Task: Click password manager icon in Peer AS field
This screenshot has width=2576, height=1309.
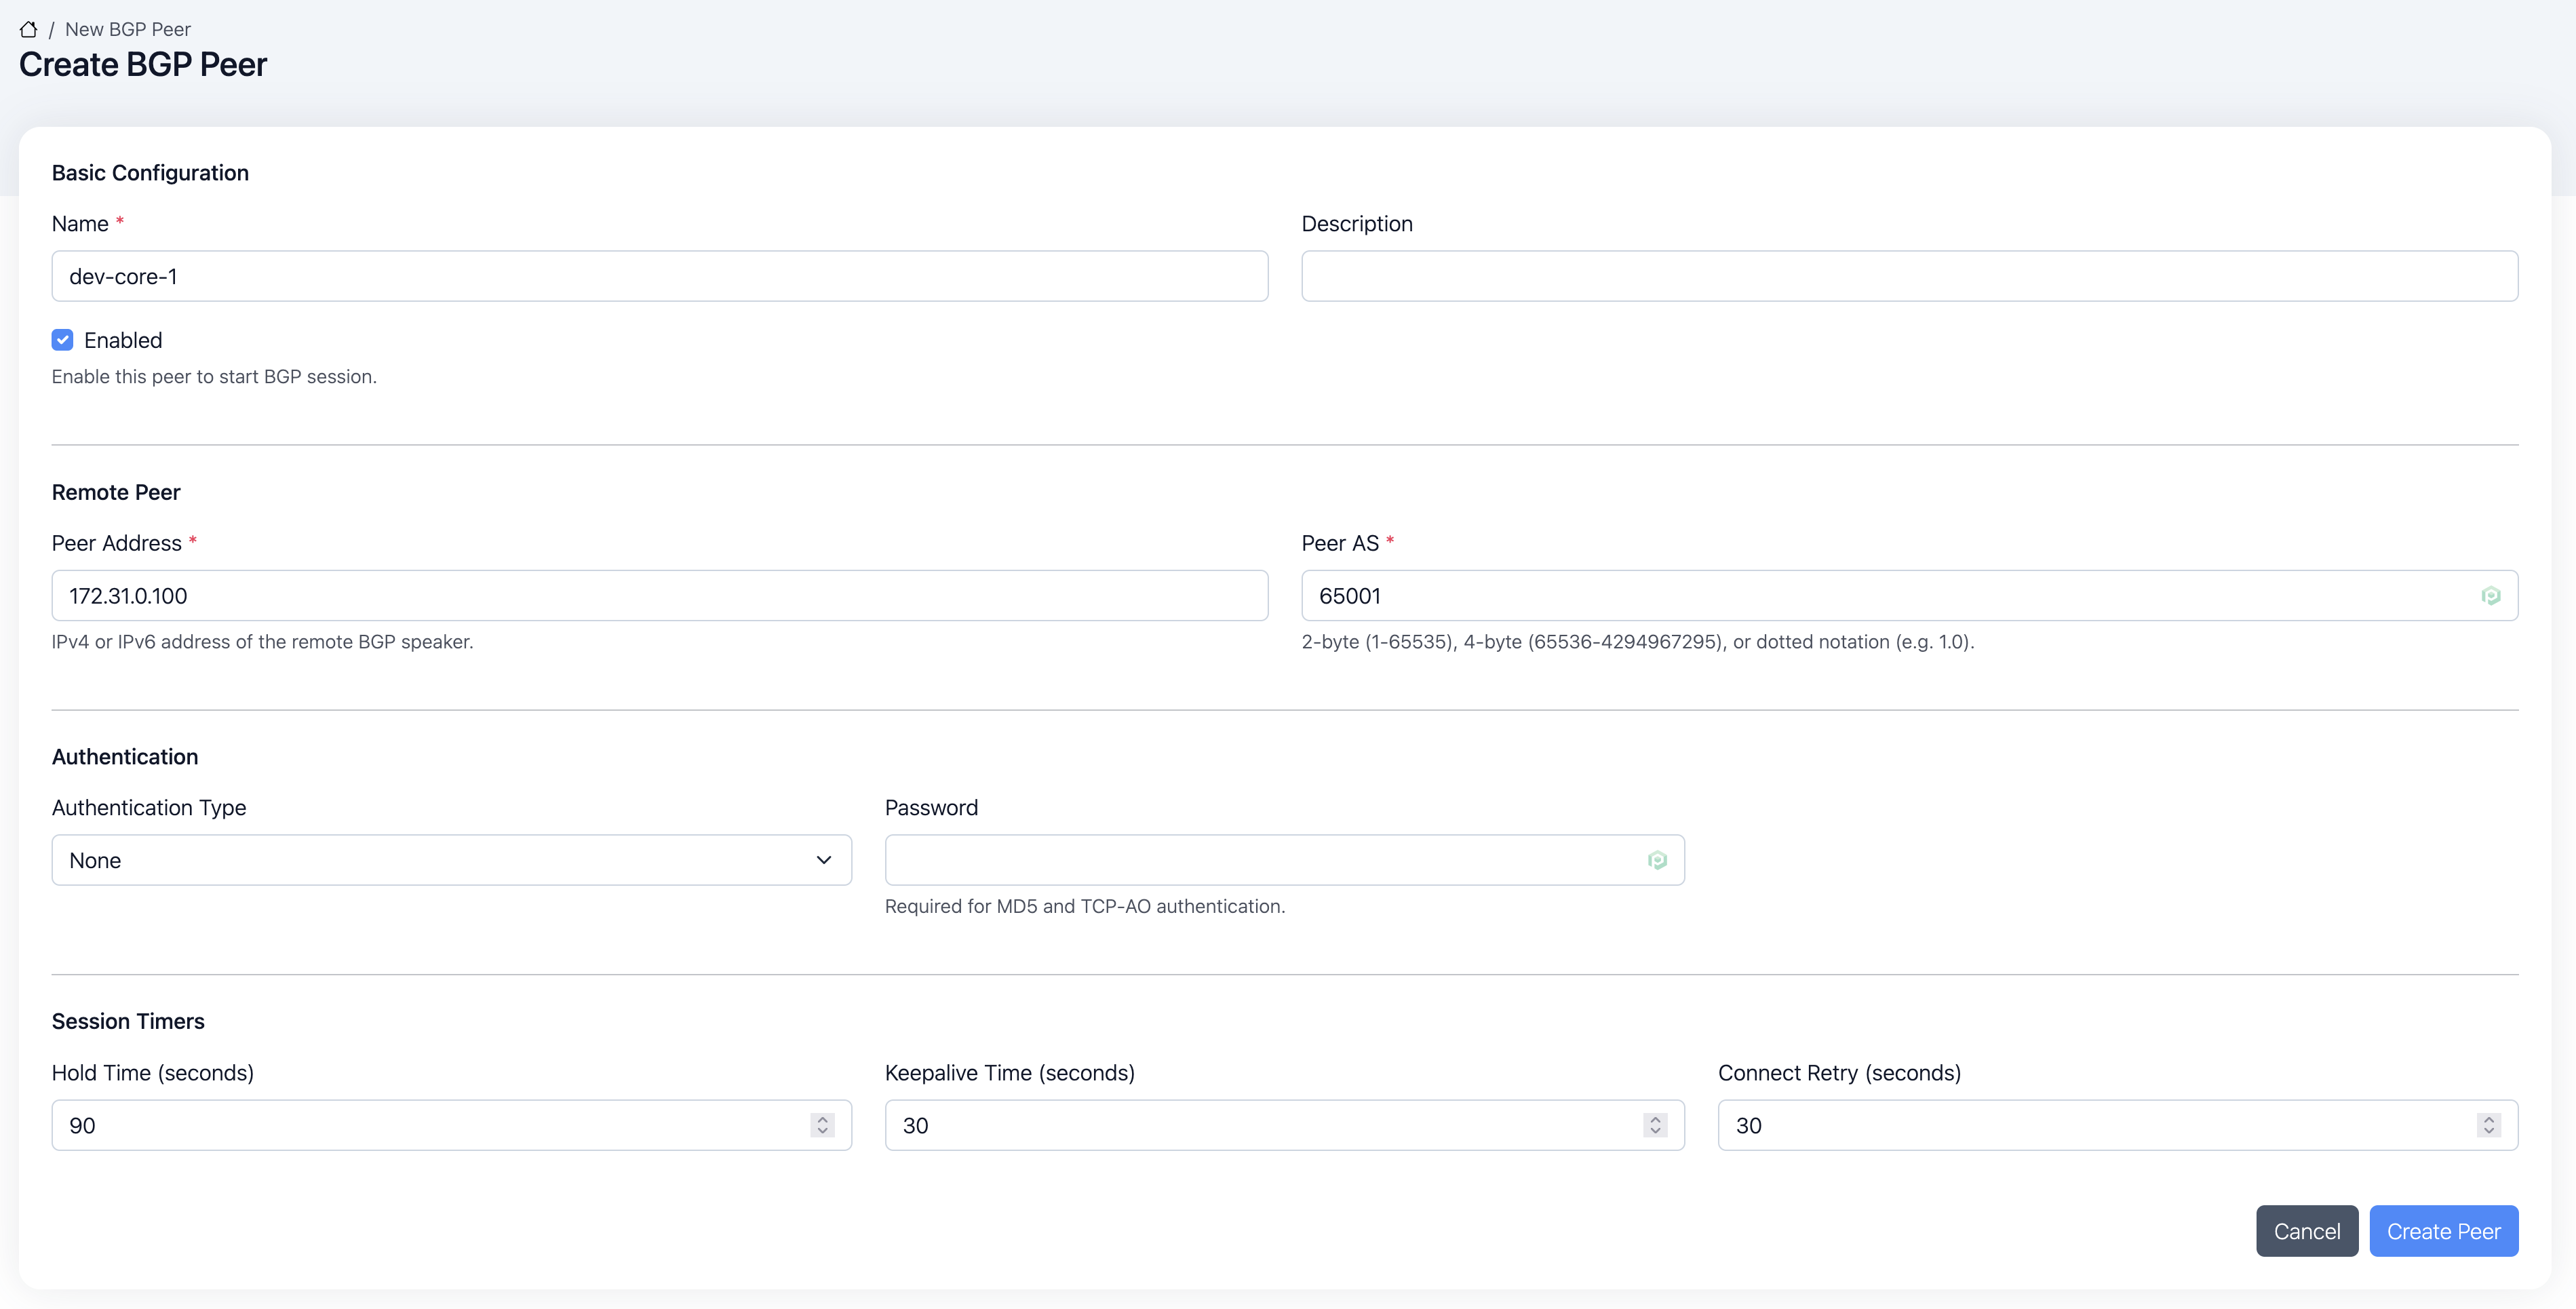Action: click(2490, 596)
